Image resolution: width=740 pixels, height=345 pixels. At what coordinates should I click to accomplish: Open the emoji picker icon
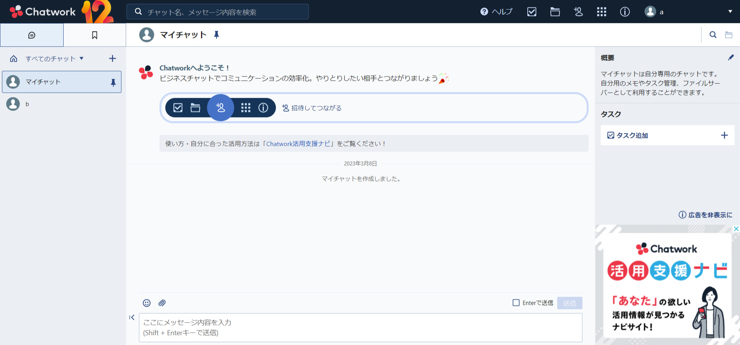(147, 303)
